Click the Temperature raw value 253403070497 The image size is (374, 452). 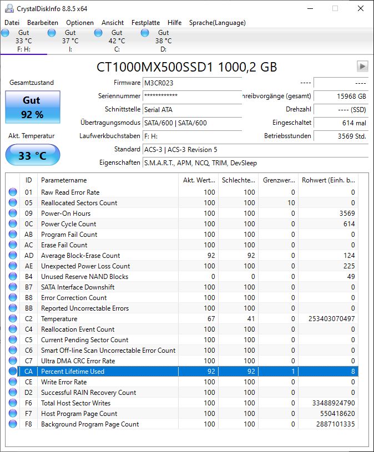coord(332,318)
